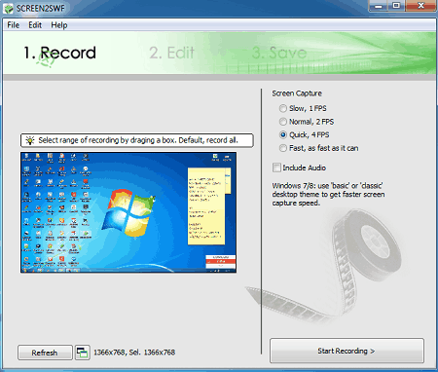Open the Edit menu
The width and height of the screenshot is (438, 372).
click(35, 25)
